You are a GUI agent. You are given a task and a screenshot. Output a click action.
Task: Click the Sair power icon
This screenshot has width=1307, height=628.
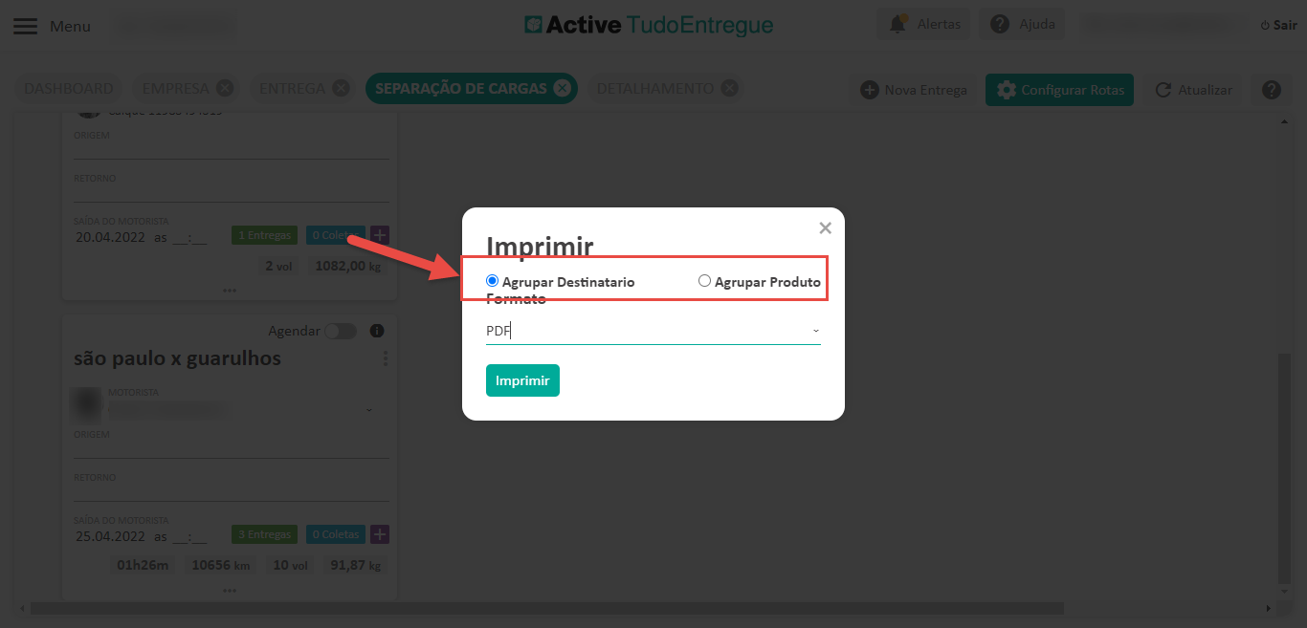(1265, 25)
